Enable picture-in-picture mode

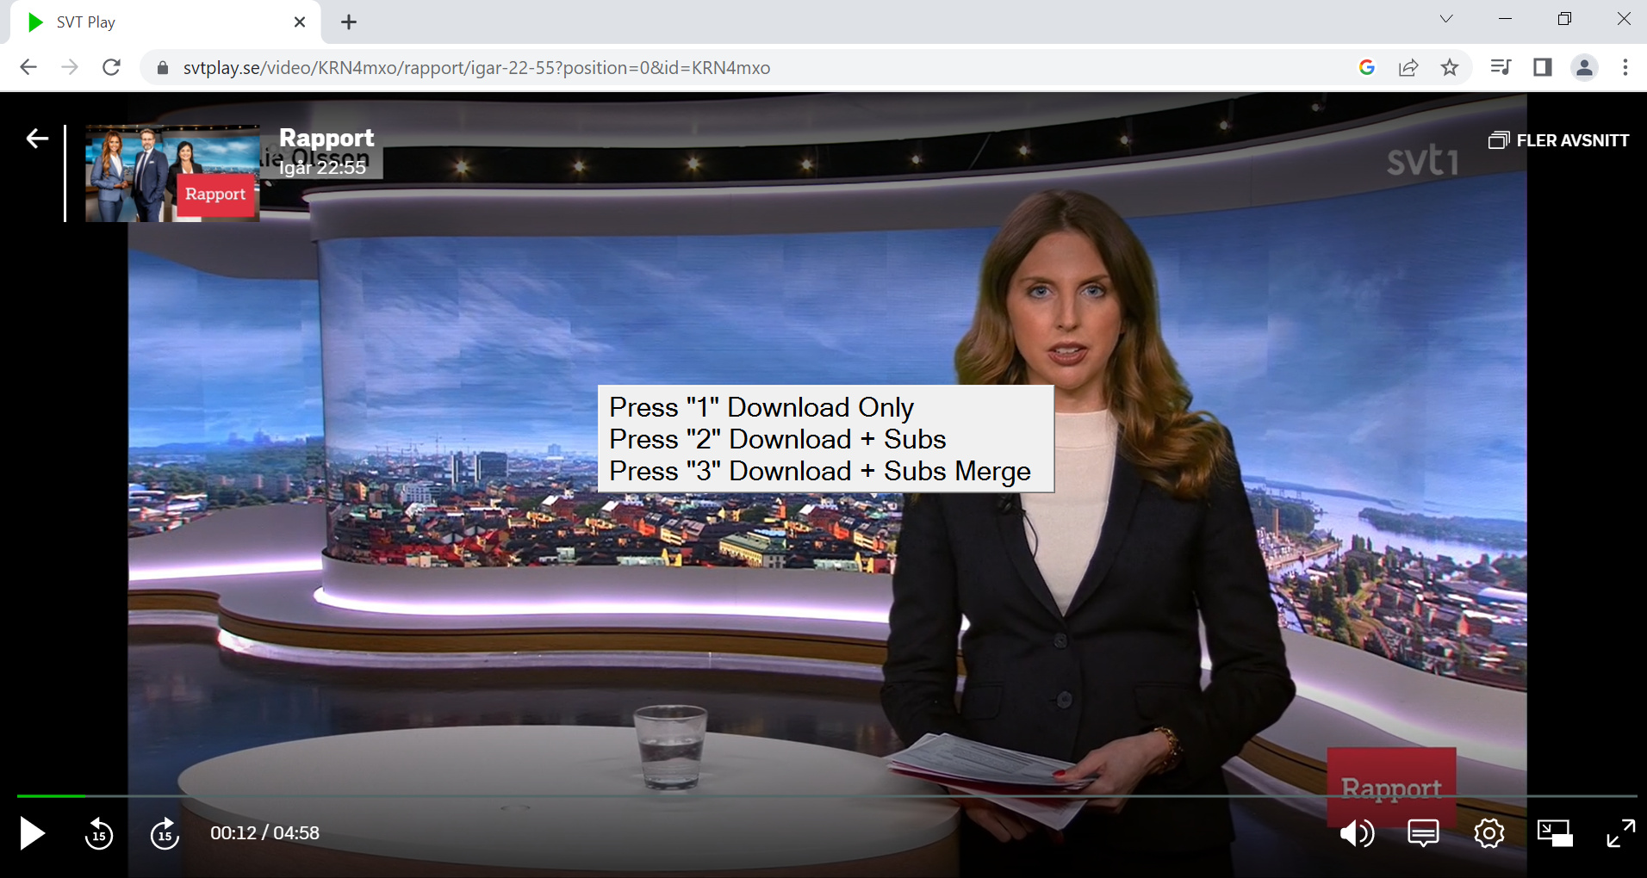click(1555, 833)
